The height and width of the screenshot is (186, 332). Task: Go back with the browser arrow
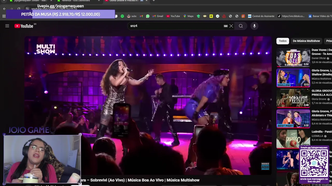4,9
